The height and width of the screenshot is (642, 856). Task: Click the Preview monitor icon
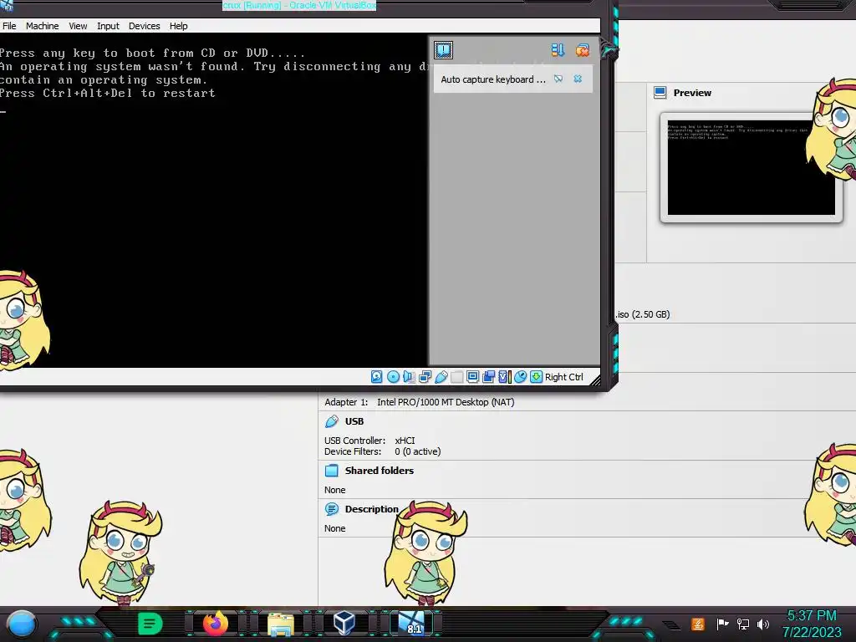tap(660, 93)
